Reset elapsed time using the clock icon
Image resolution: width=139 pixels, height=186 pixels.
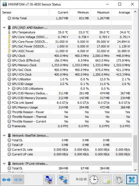point(94,180)
